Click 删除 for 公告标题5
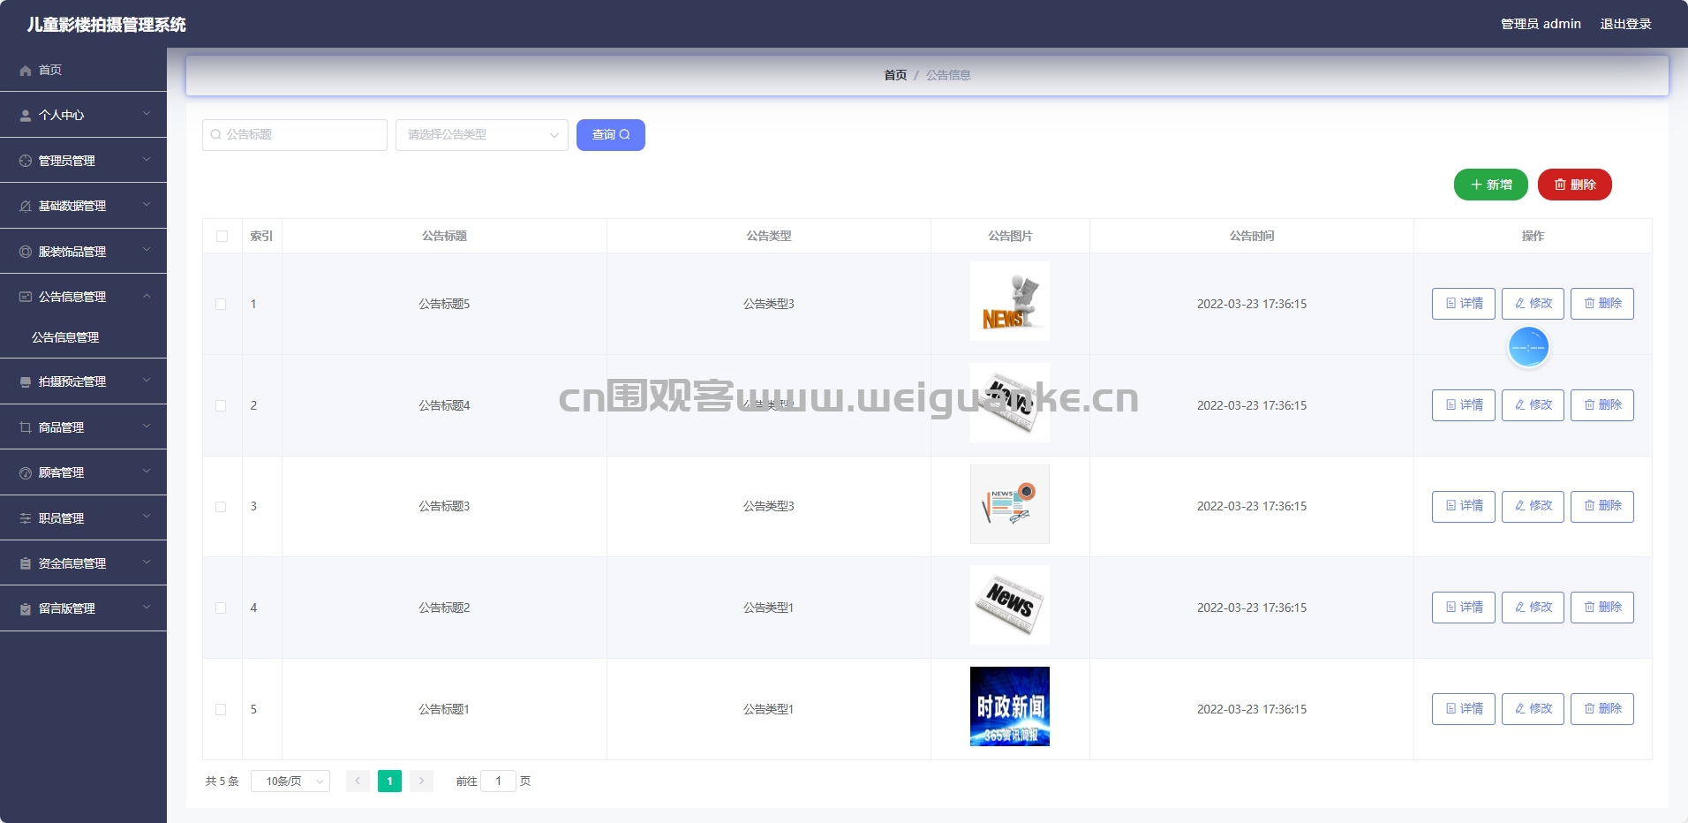This screenshot has height=823, width=1688. point(1602,304)
